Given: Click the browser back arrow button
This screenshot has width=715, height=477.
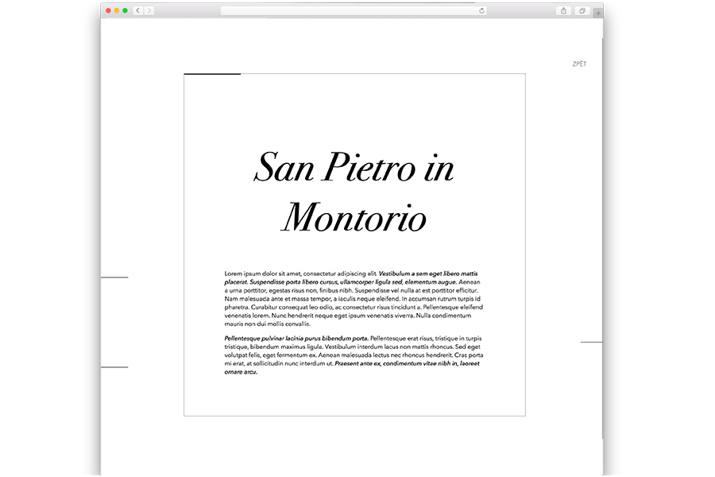Looking at the screenshot, I should (x=138, y=10).
